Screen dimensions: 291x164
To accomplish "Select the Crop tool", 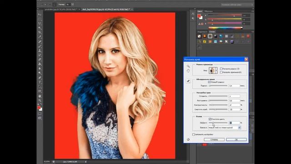I will [x=40, y=32].
